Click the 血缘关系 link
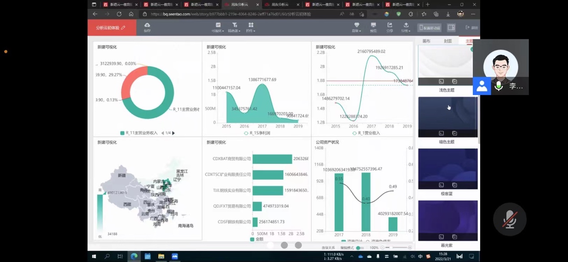Image resolution: width=568 pixels, height=262 pixels. (328, 248)
